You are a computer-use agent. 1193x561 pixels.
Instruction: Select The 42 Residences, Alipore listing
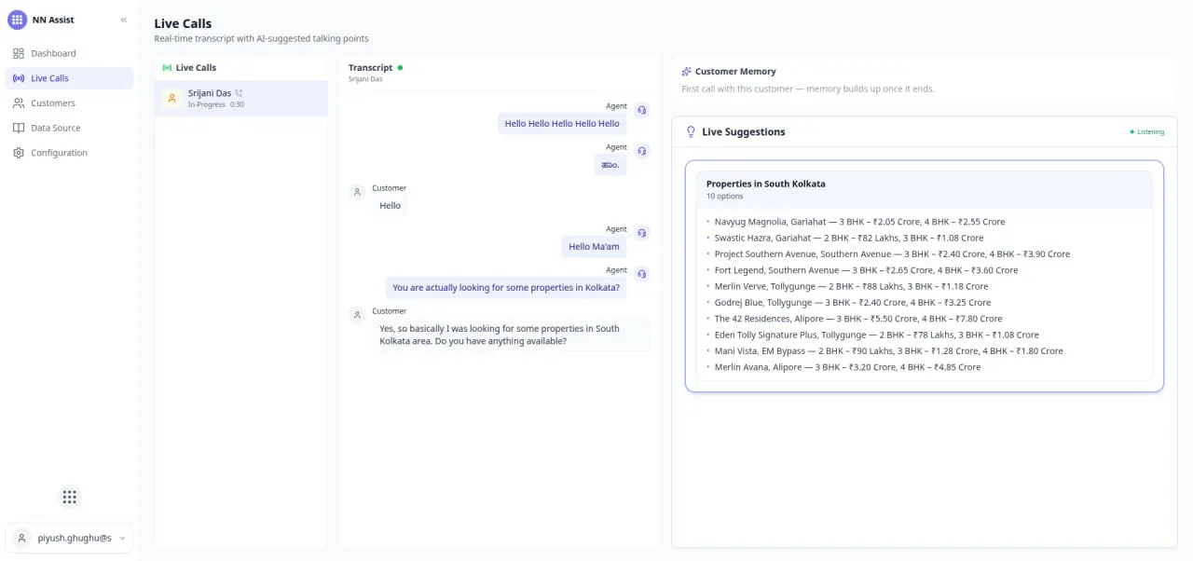point(858,319)
